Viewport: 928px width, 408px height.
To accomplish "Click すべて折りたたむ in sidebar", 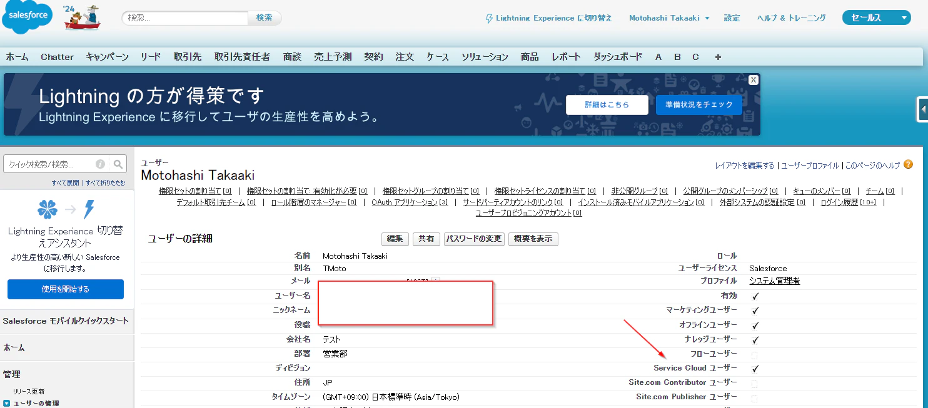I will [x=105, y=183].
